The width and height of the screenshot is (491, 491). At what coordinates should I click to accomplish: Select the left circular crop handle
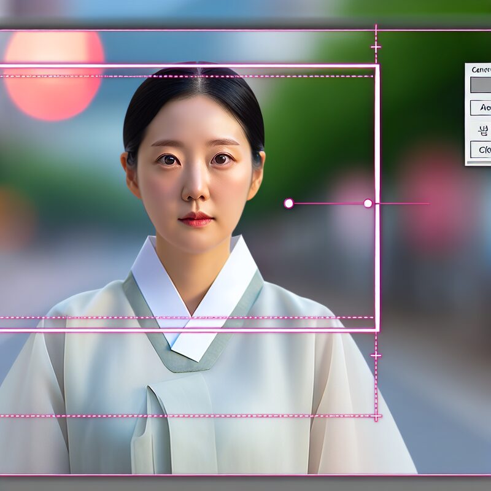pos(288,203)
